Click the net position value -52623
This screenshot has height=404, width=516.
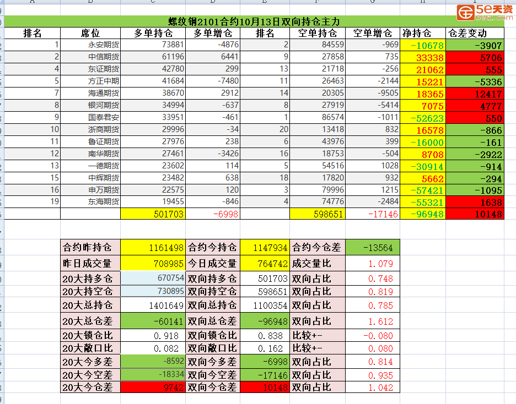[x=427, y=118]
